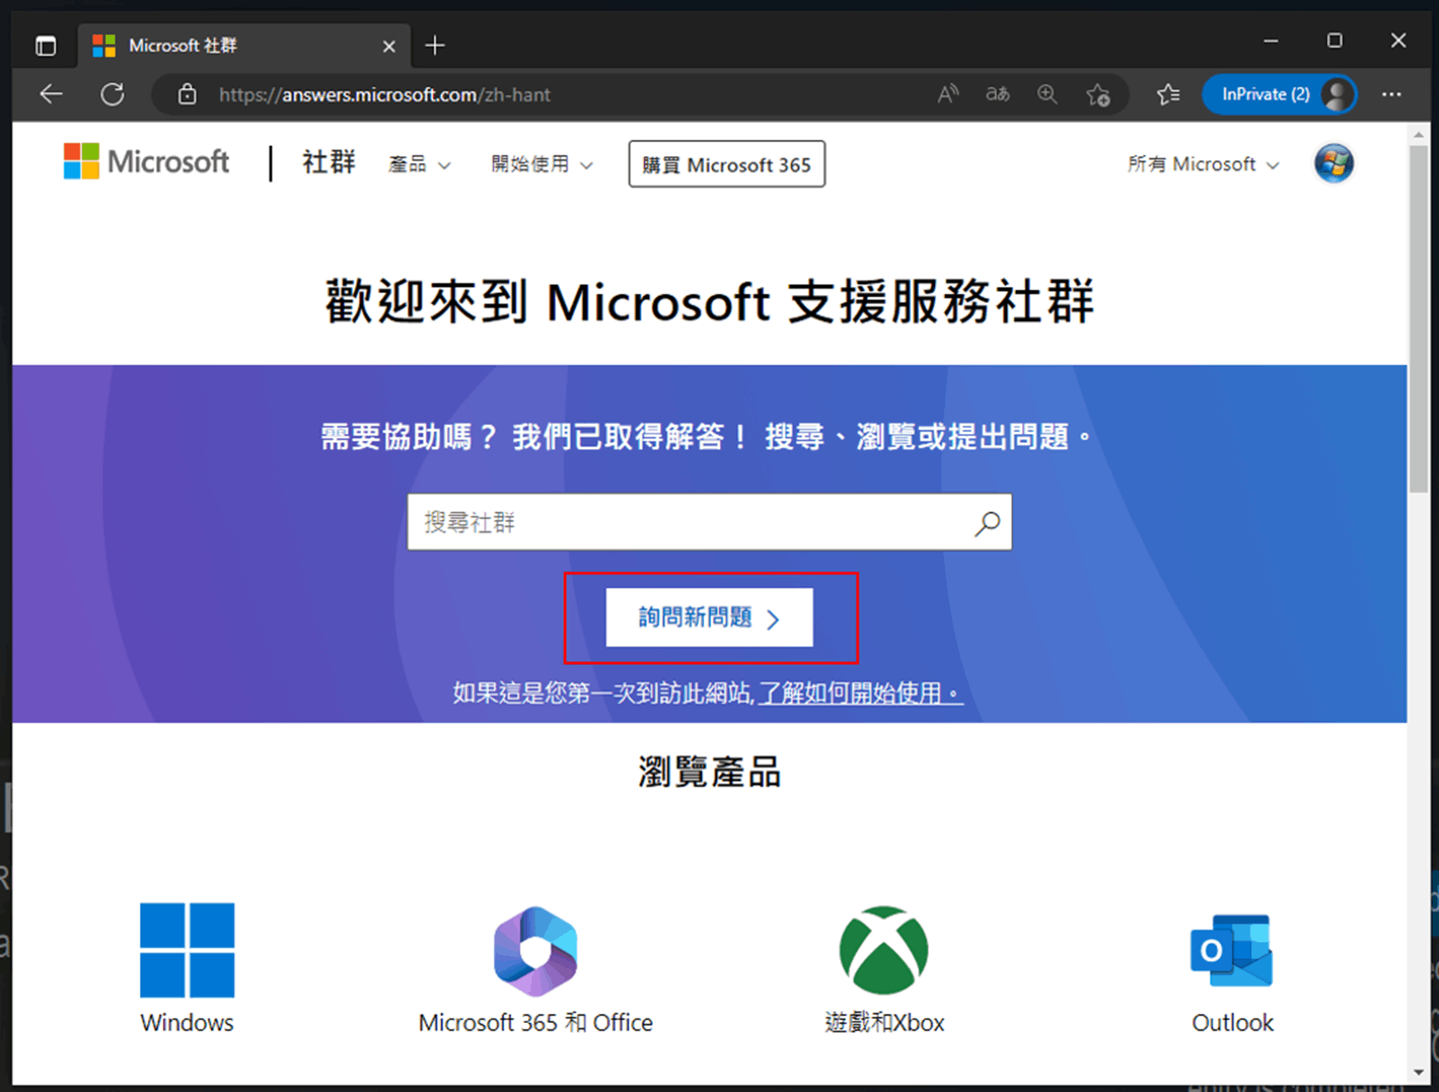Maximize the browser window
This screenshot has height=1092, width=1439.
[x=1334, y=40]
